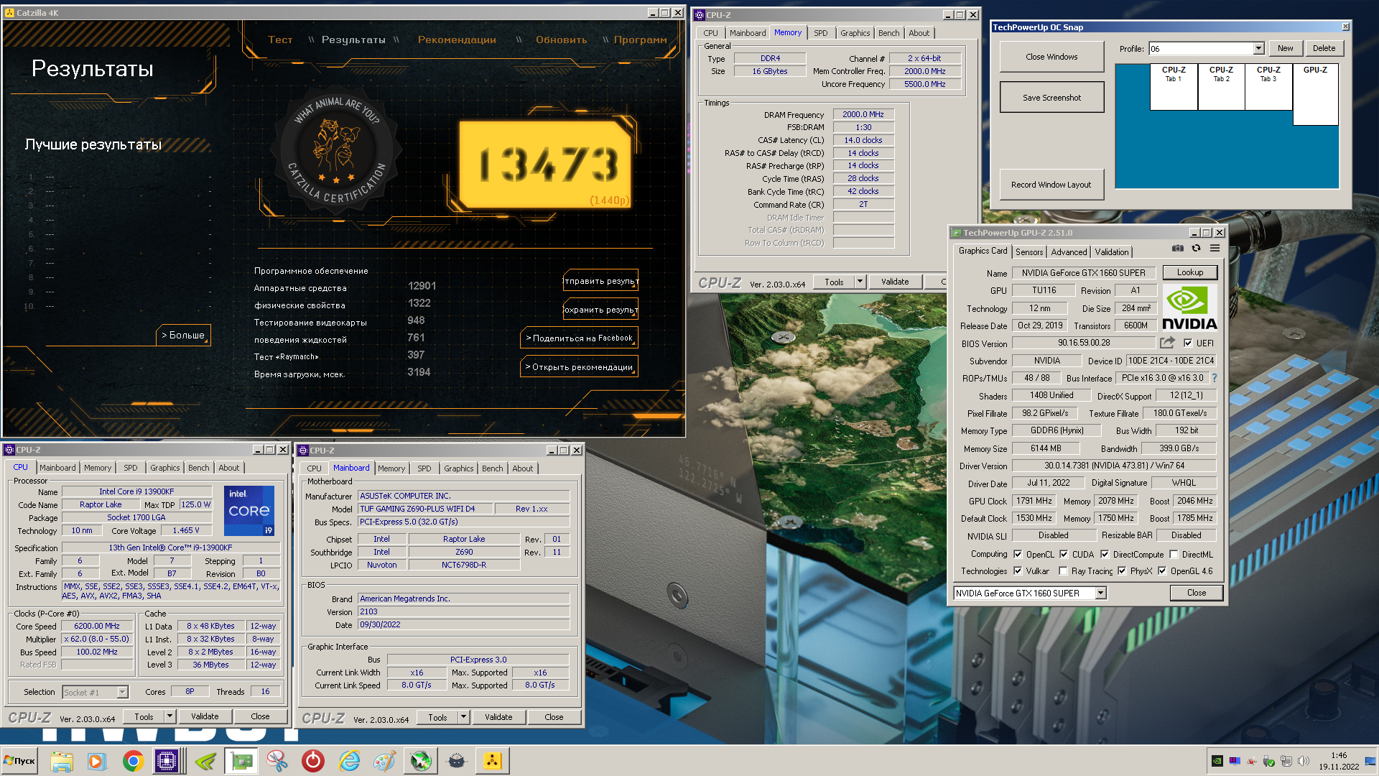Click Открыть рекомендации button

pos(579,366)
